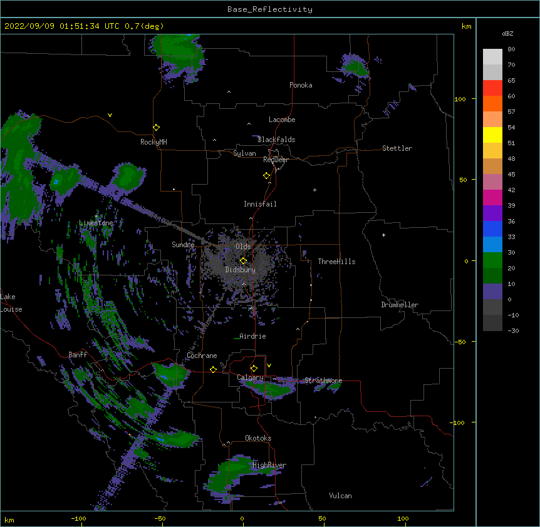This screenshot has width=540, height=527.
Task: Click the Ponoka city label
Action: (x=301, y=85)
